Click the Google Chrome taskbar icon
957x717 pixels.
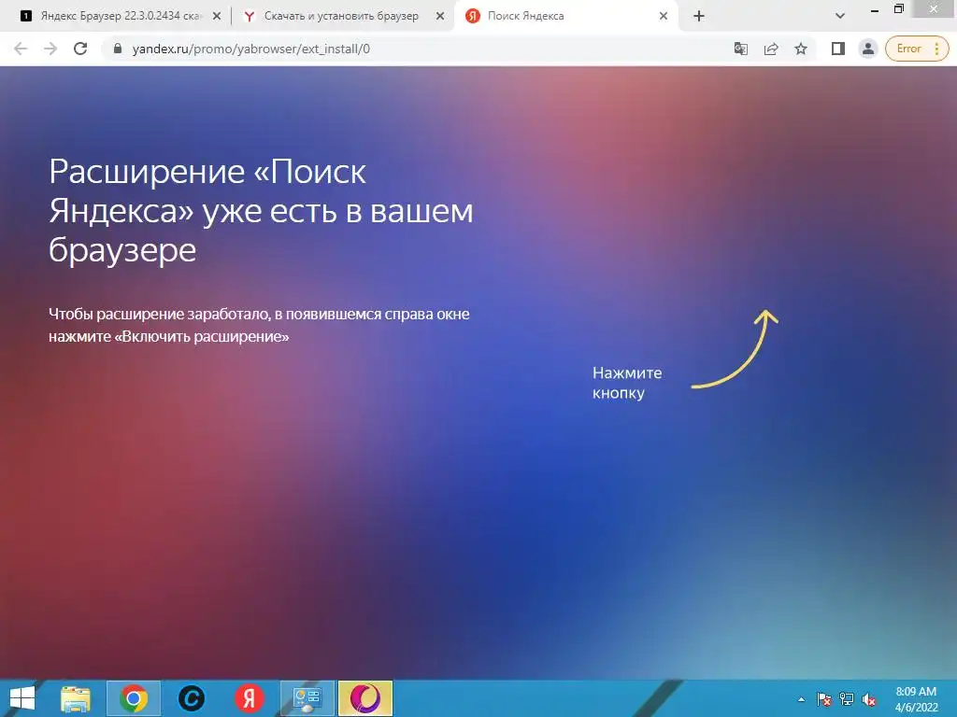coord(134,698)
